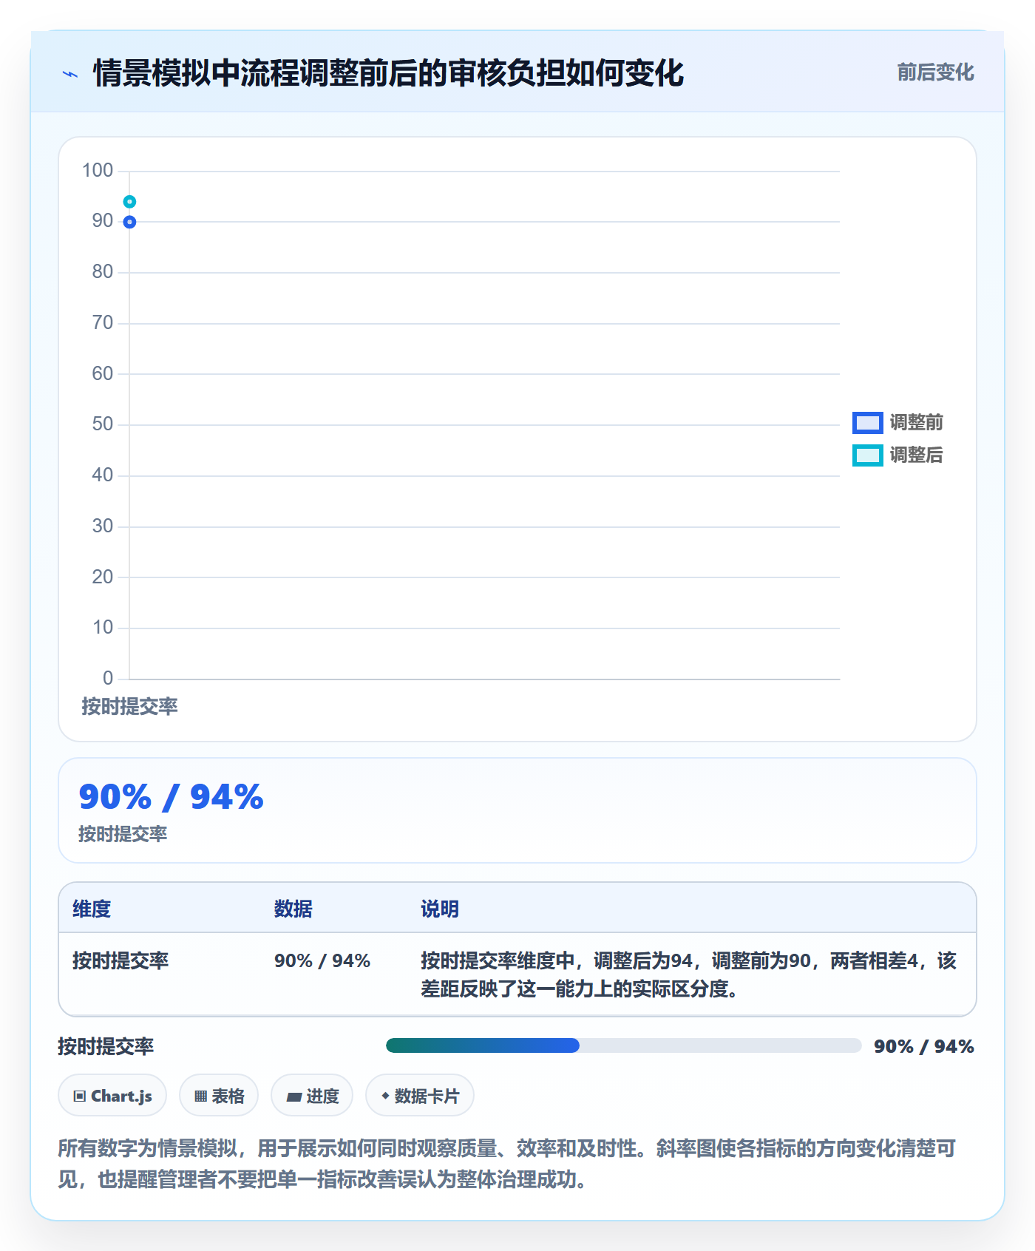Image resolution: width=1035 pixels, height=1251 pixels.
Task: Click the footnote paragraph starting 所有数字为情景模拟
Action: [507, 1164]
